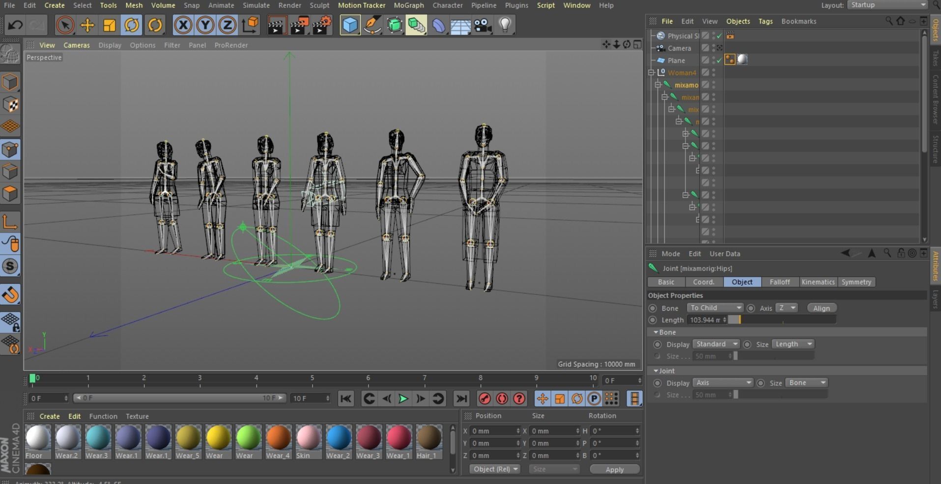Screen dimensions: 941x484
Task: Open Objects manager Tags menu
Action: tap(765, 21)
